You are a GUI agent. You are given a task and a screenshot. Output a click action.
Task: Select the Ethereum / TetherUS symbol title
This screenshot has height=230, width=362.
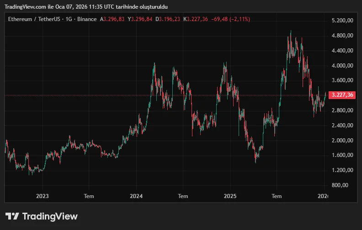click(32, 19)
